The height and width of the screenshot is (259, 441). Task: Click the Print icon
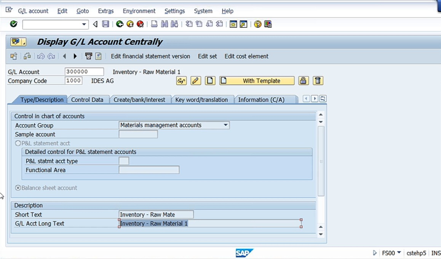point(154,24)
